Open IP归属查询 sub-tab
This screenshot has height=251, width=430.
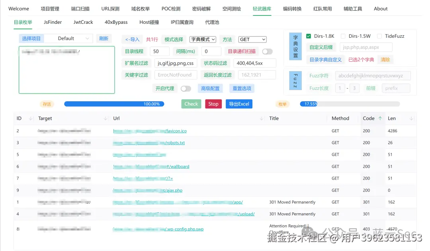(x=182, y=22)
